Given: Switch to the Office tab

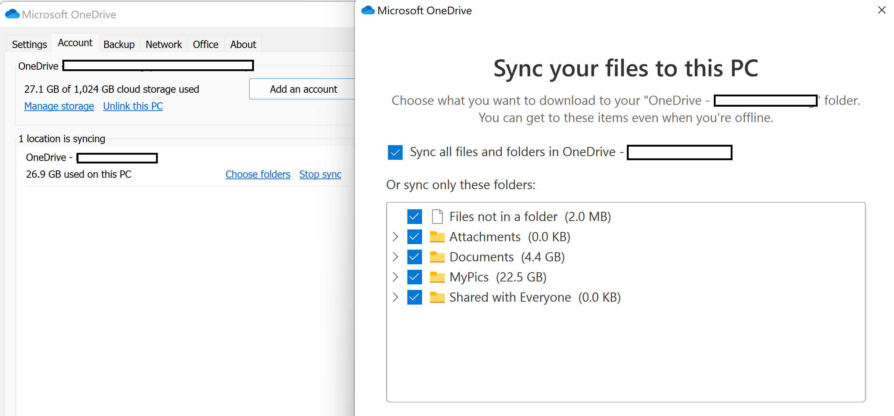Looking at the screenshot, I should click(x=205, y=44).
